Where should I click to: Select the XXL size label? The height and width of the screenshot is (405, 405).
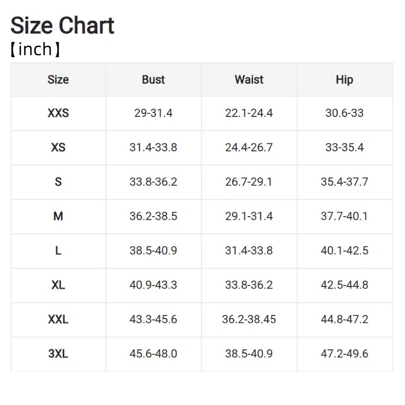coord(58,319)
